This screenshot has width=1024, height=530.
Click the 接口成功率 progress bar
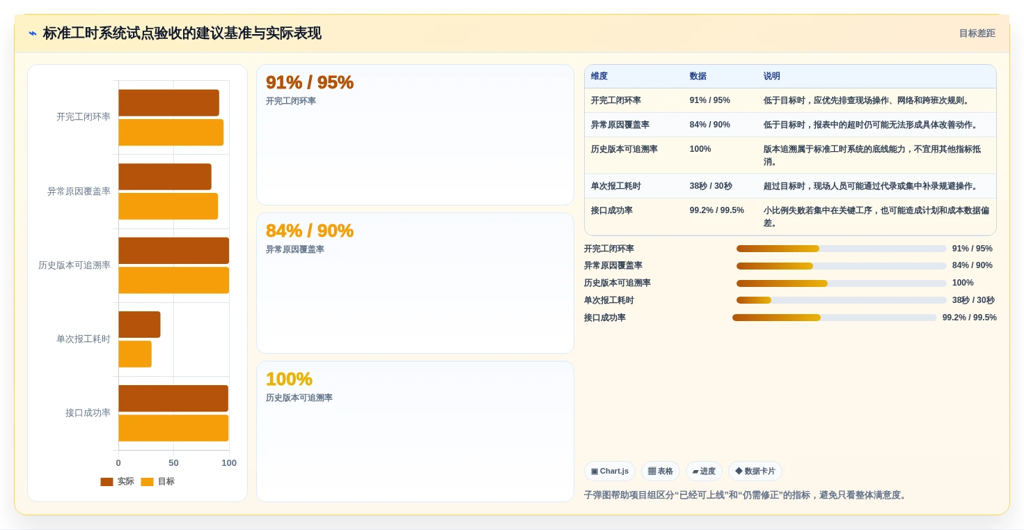835,318
